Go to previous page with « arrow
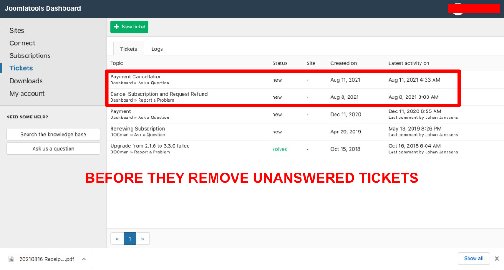The image size is (504, 270). 117,239
